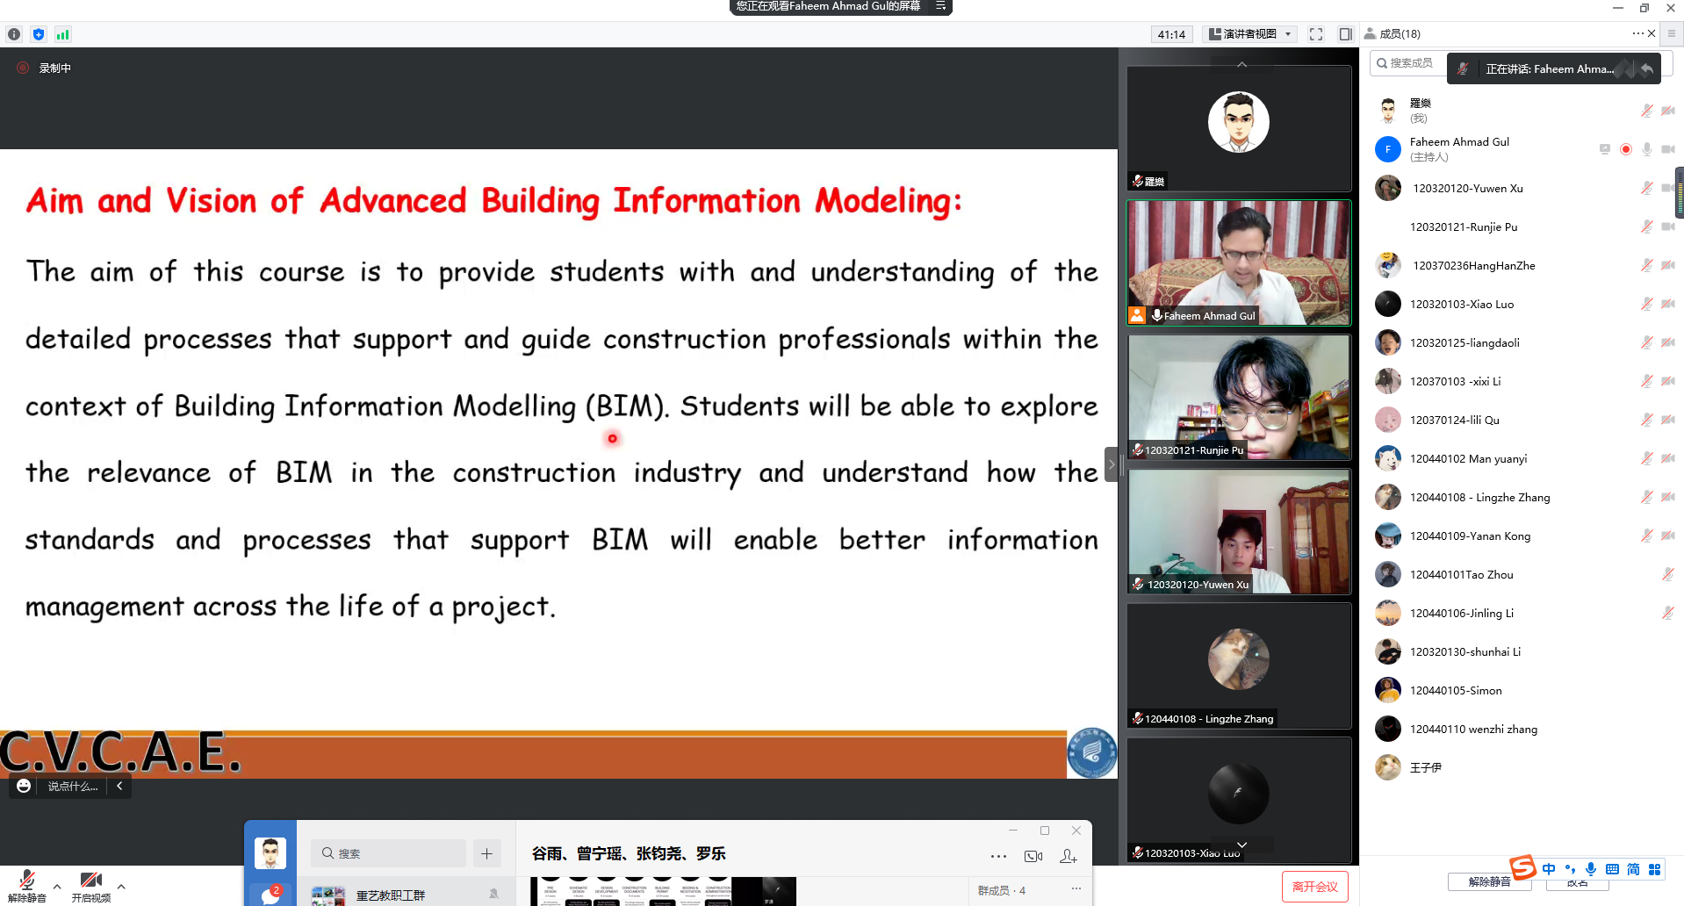Select member row 王子伊
Image resolution: width=1684 pixels, height=906 pixels.
click(1522, 767)
